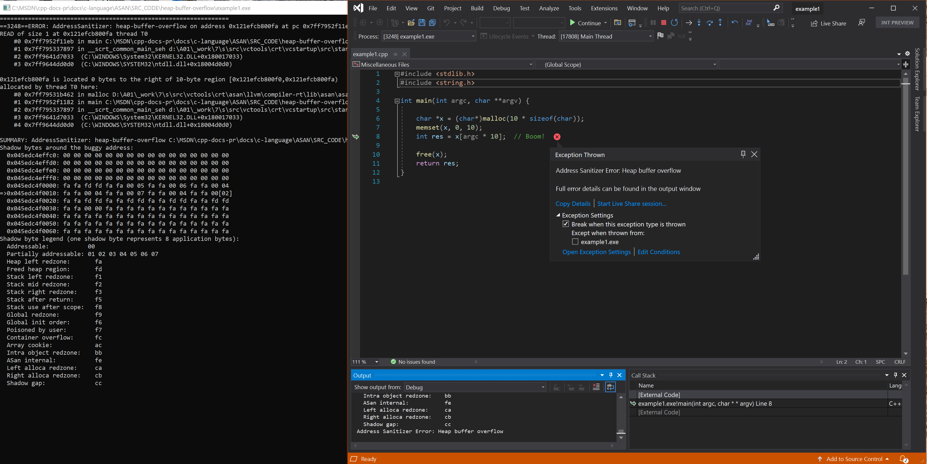This screenshot has height=464, width=927.
Task: Click the Restart debugging icon
Action: (675, 23)
